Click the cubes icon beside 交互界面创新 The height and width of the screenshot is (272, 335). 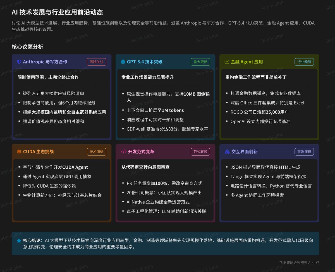coord(227,152)
